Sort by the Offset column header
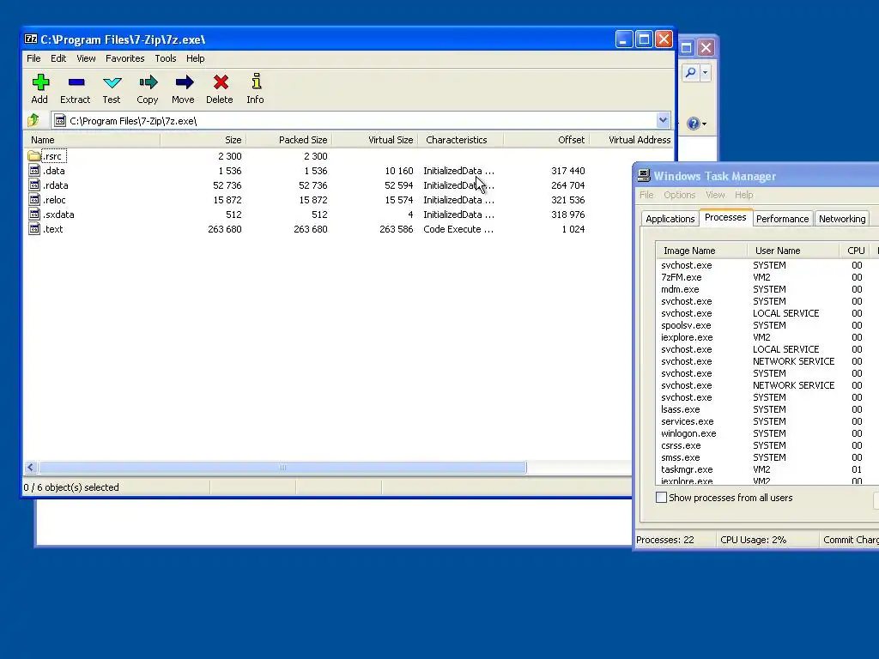The width and height of the screenshot is (879, 659). [x=546, y=140]
